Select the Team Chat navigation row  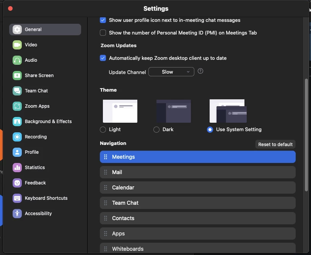click(x=197, y=203)
